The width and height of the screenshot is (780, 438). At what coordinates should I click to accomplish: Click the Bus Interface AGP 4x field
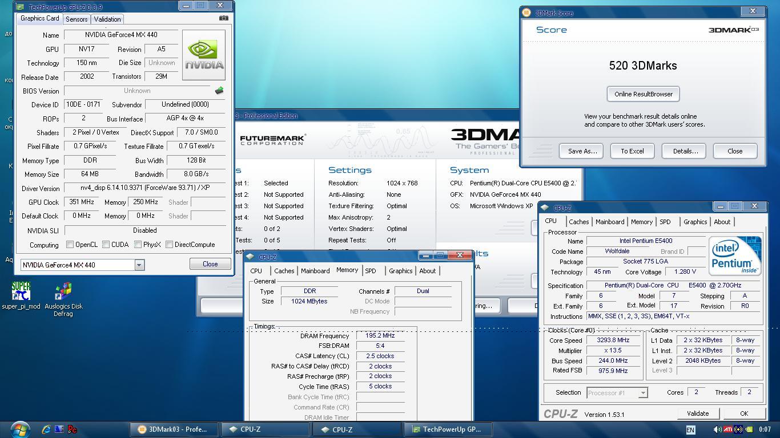coord(185,119)
